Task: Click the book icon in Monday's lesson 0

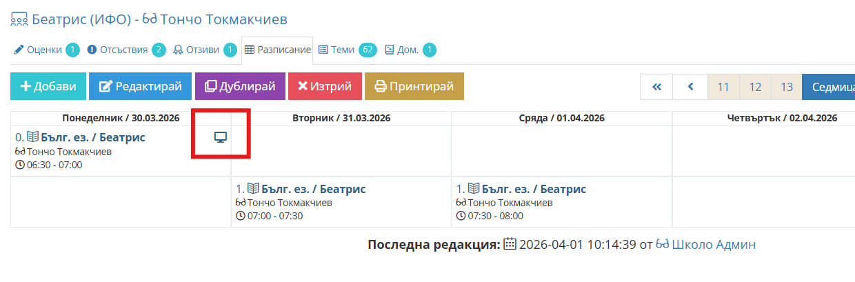Action: (33, 138)
